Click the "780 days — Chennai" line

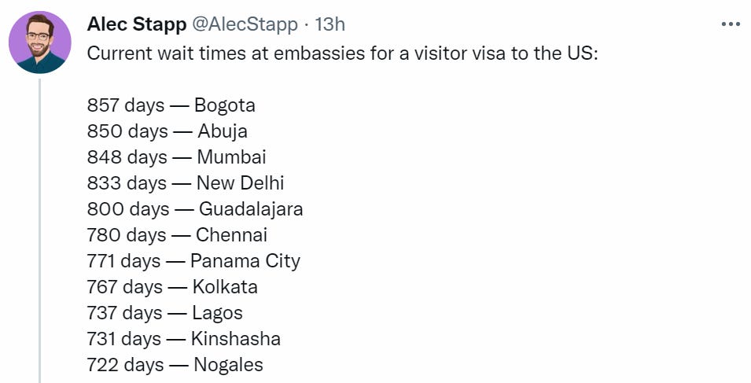(177, 235)
